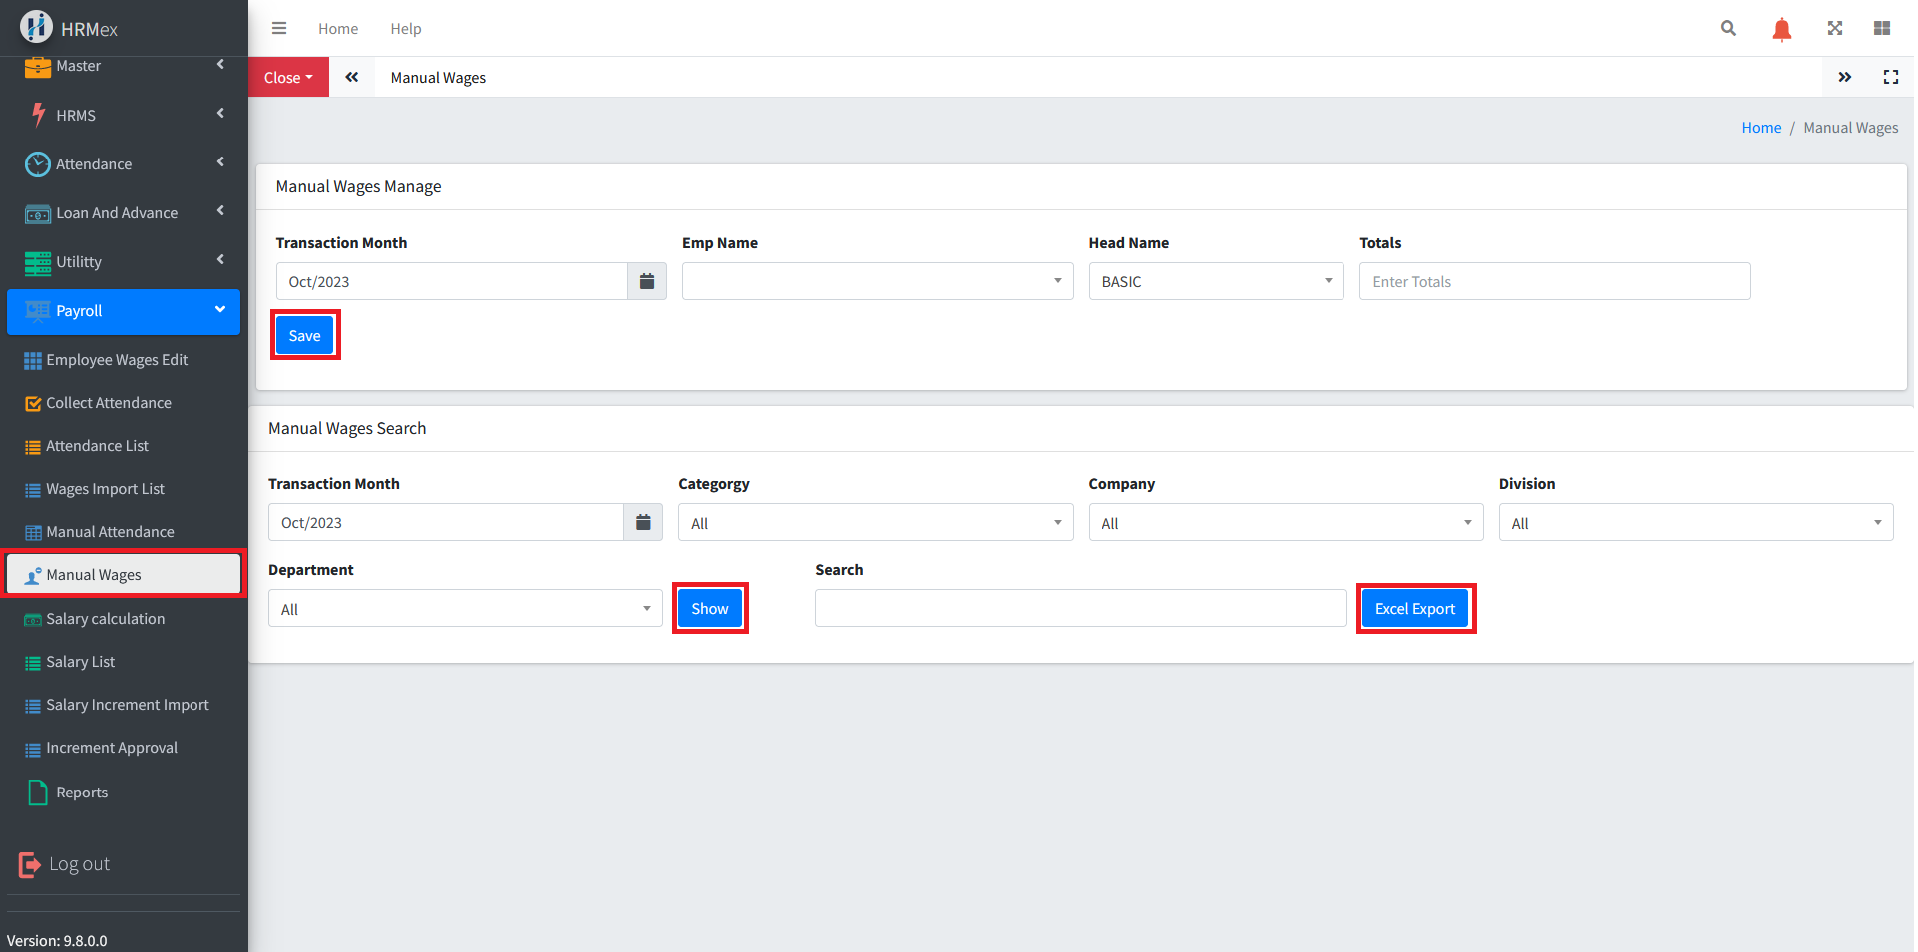Image resolution: width=1918 pixels, height=952 pixels.
Task: Open the Close dropdown button
Action: [x=288, y=78]
